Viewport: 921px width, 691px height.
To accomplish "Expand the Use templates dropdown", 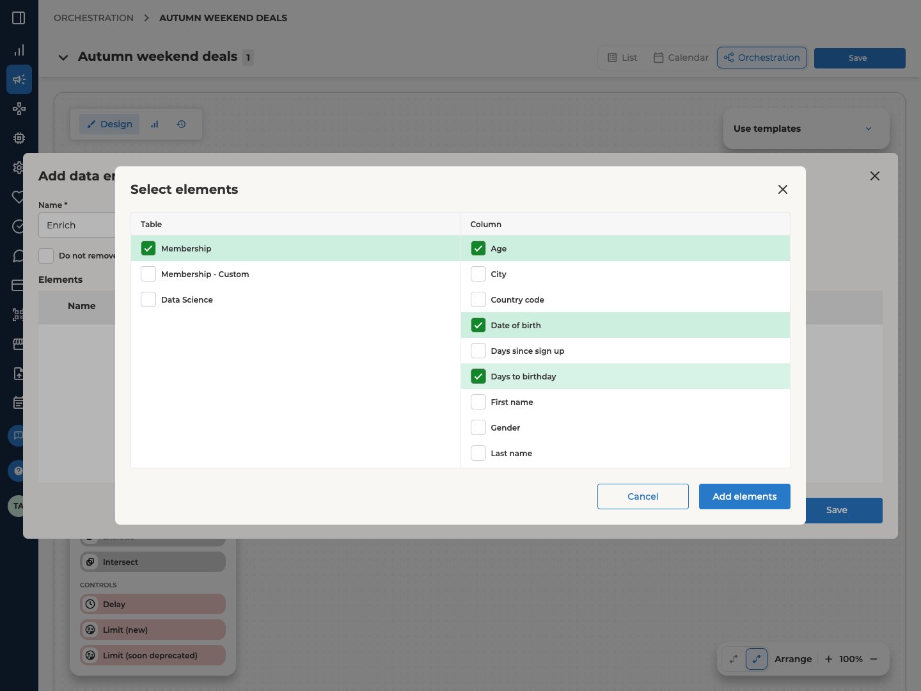I will tap(806, 129).
